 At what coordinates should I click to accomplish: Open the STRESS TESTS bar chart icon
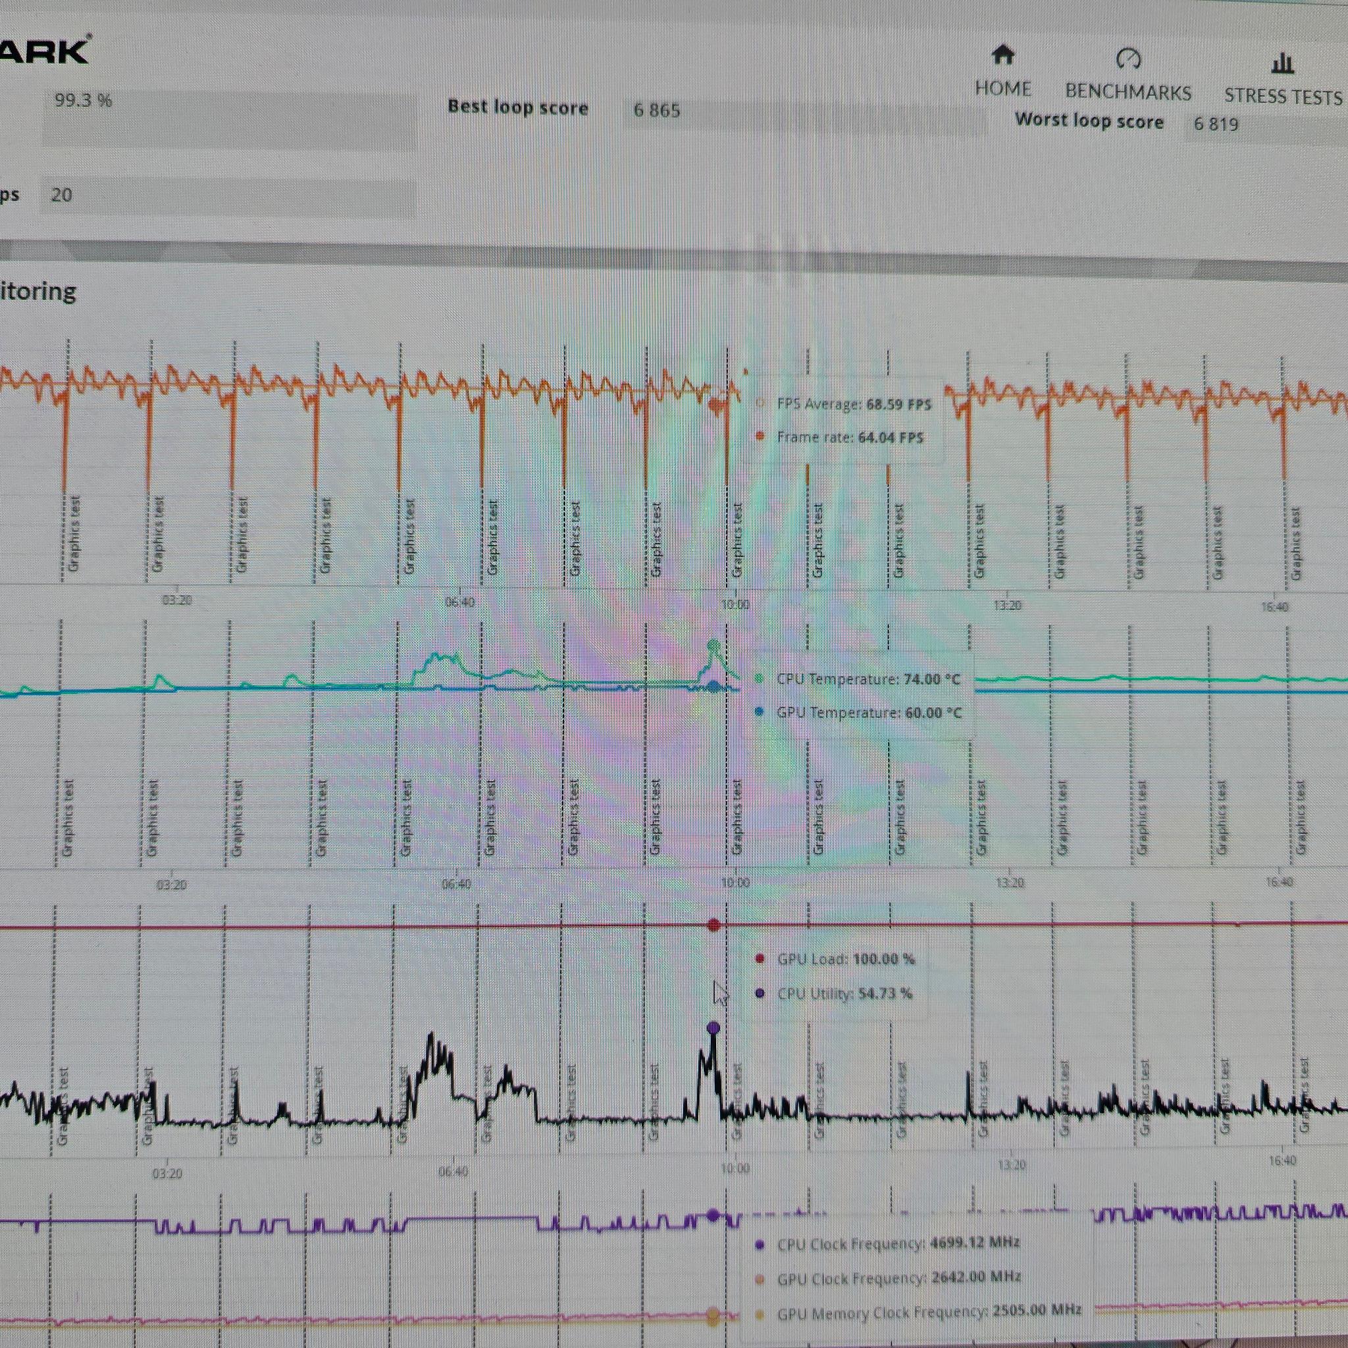1283,63
